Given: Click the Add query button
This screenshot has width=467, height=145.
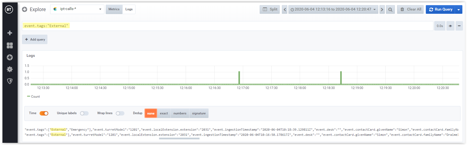Looking at the screenshot, I should click(x=35, y=39).
